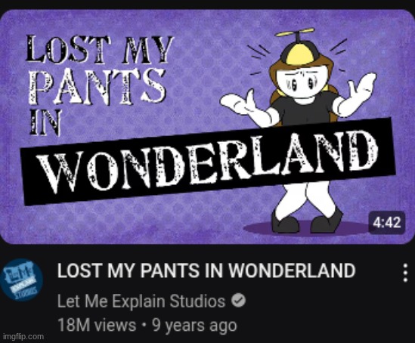The width and height of the screenshot is (415, 343).
Task: Click the character's raised left-side hand
Action: [x=238, y=103]
